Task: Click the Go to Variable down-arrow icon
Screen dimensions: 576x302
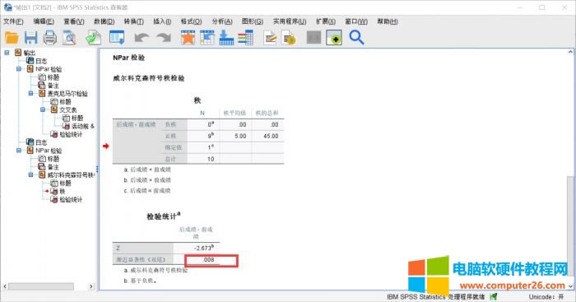Action: coord(226,38)
